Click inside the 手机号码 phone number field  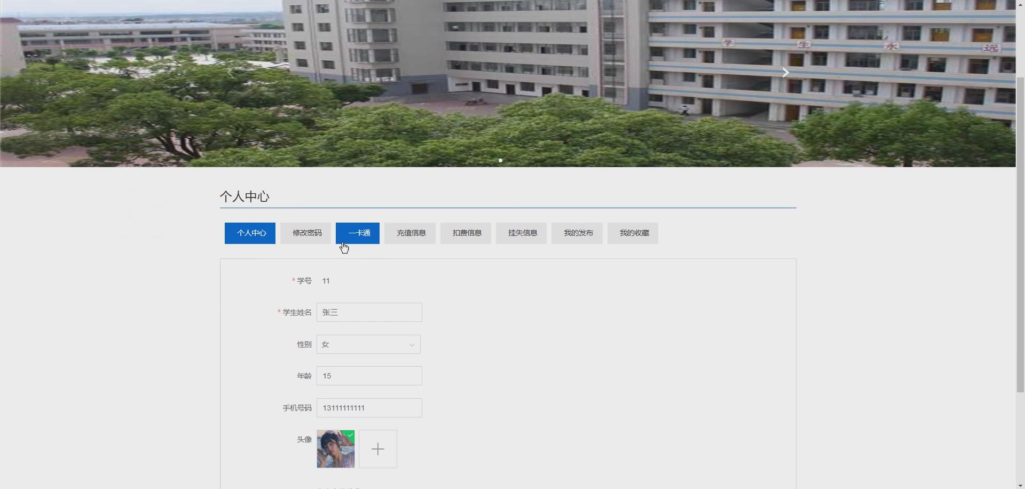point(368,408)
